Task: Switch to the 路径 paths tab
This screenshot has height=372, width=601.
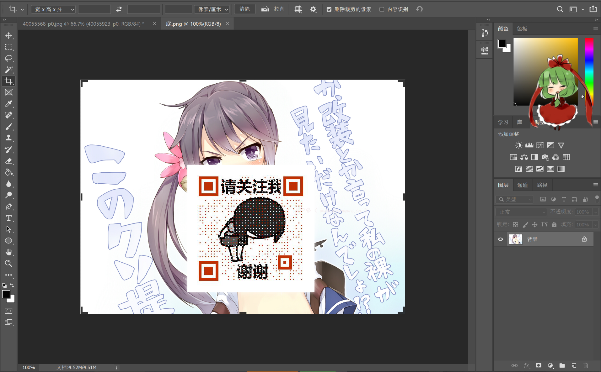Action: [x=542, y=185]
